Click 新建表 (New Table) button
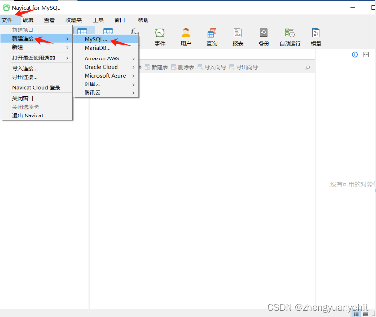 click(x=156, y=67)
